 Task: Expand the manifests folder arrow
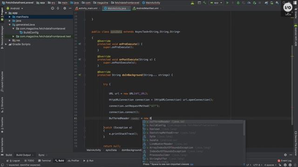[x=10, y=17]
